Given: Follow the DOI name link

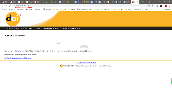Looking at the screenshot, I should pos(18,51).
